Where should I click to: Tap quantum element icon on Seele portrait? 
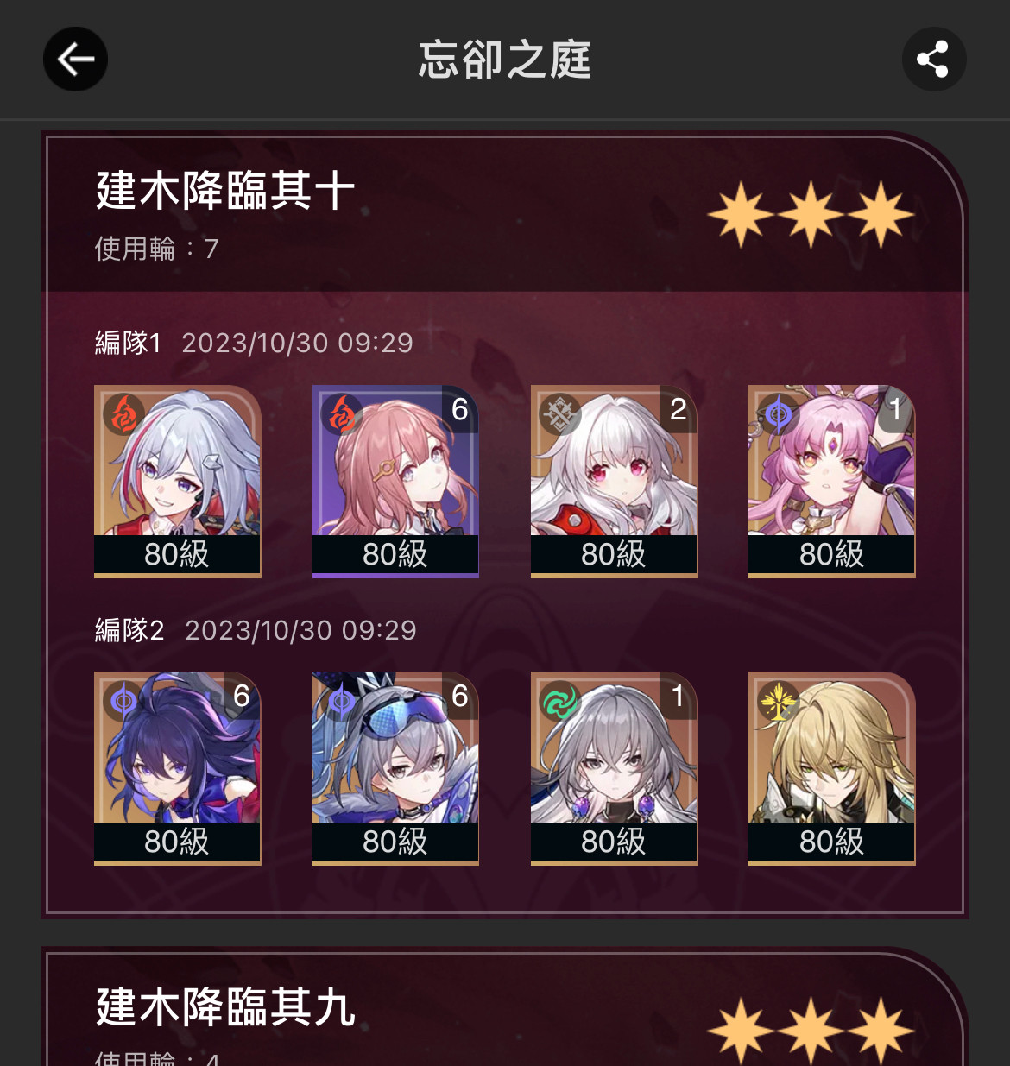click(x=123, y=702)
